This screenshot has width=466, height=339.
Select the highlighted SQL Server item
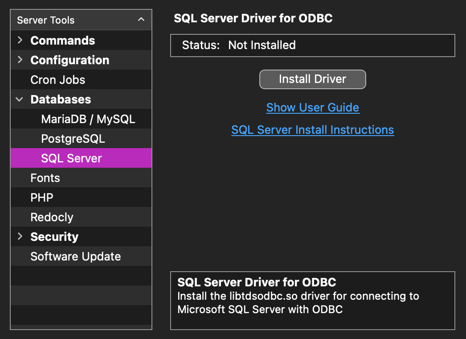(81, 158)
